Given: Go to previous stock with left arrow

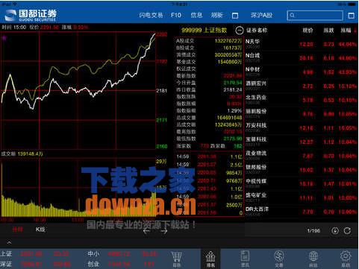Looking at the screenshot, I should 146,231.
